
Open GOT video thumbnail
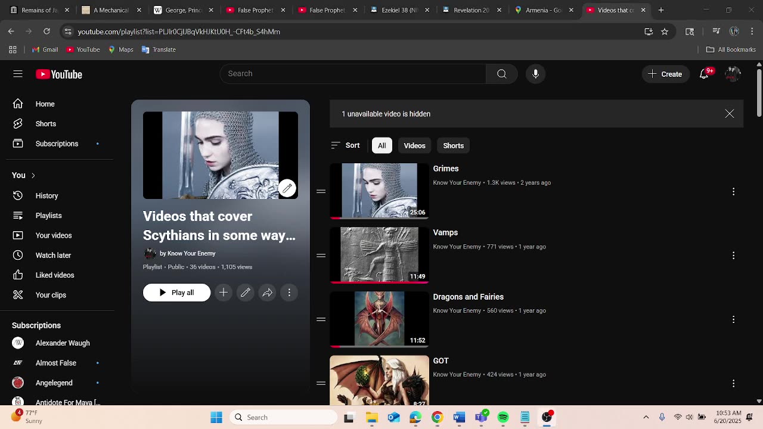pos(379,380)
